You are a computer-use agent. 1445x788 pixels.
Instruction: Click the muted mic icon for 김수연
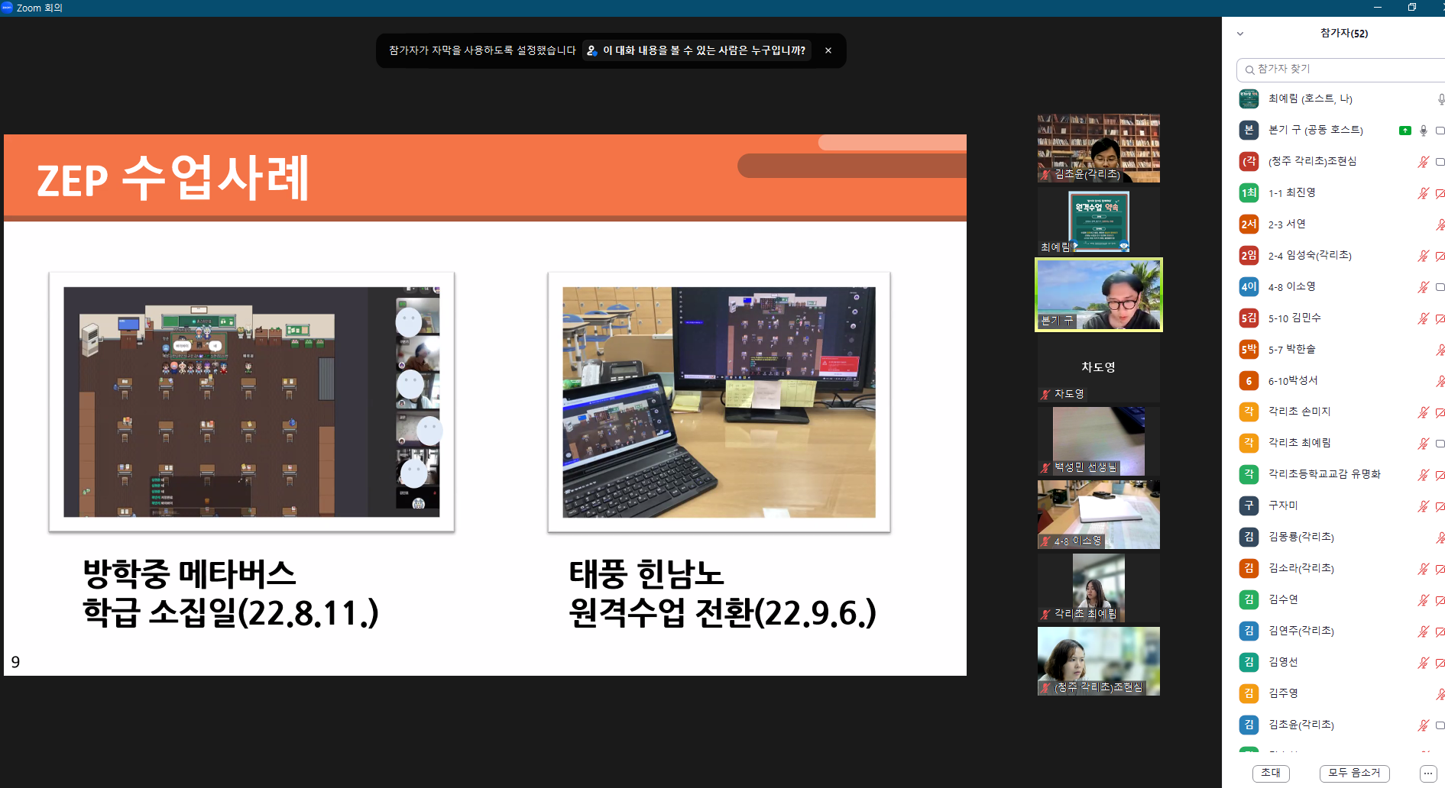pos(1423,600)
